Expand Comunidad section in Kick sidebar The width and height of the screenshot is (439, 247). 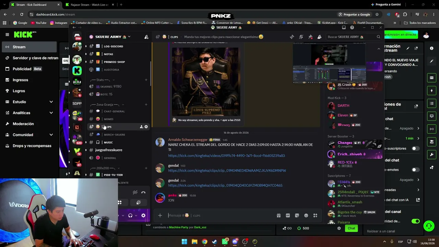tap(51, 135)
